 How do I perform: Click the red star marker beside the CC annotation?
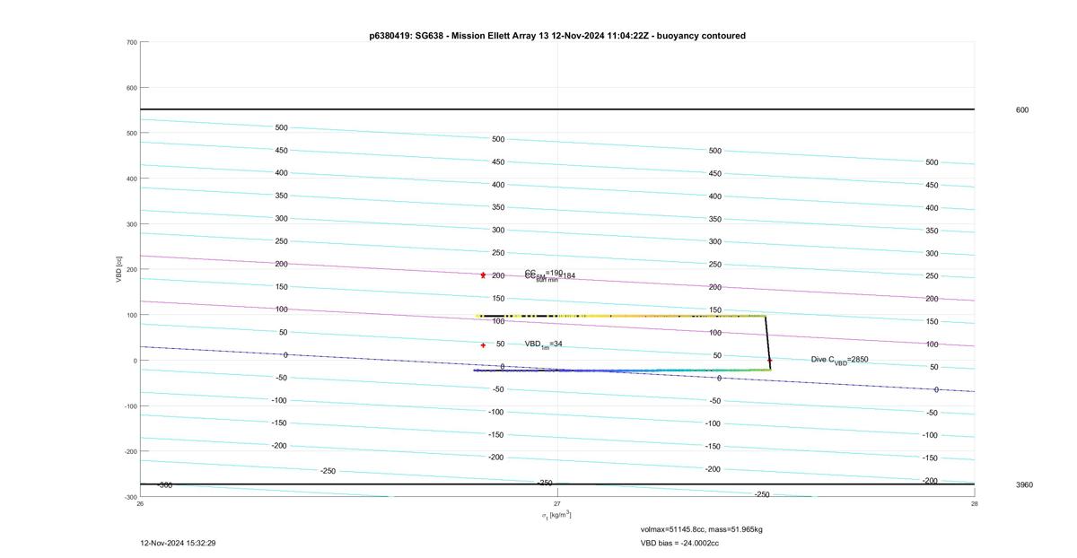point(483,275)
